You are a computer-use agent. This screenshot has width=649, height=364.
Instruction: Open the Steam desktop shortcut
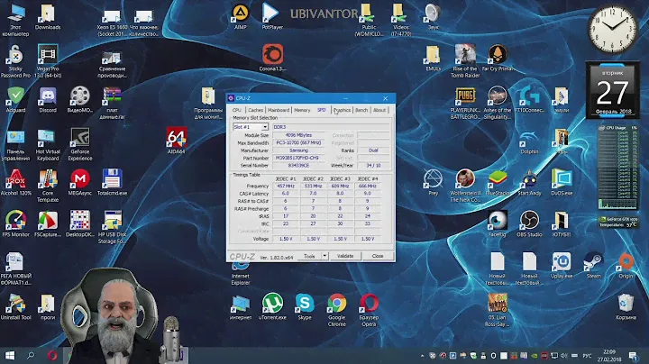click(592, 261)
